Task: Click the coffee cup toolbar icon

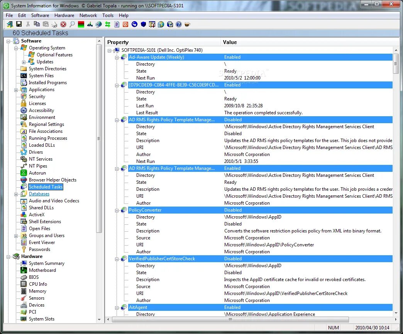Action: tap(187, 24)
